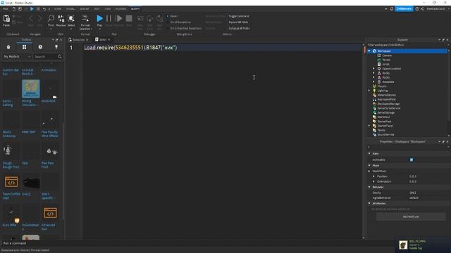Click the Share icon in title ribbon
This screenshot has width=451, height=253.
[422, 9]
